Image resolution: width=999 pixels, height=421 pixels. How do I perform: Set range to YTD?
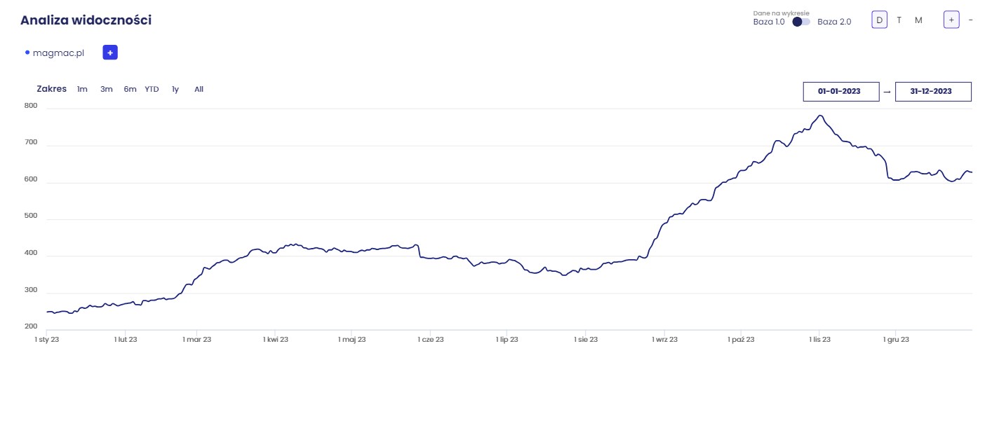(x=152, y=89)
